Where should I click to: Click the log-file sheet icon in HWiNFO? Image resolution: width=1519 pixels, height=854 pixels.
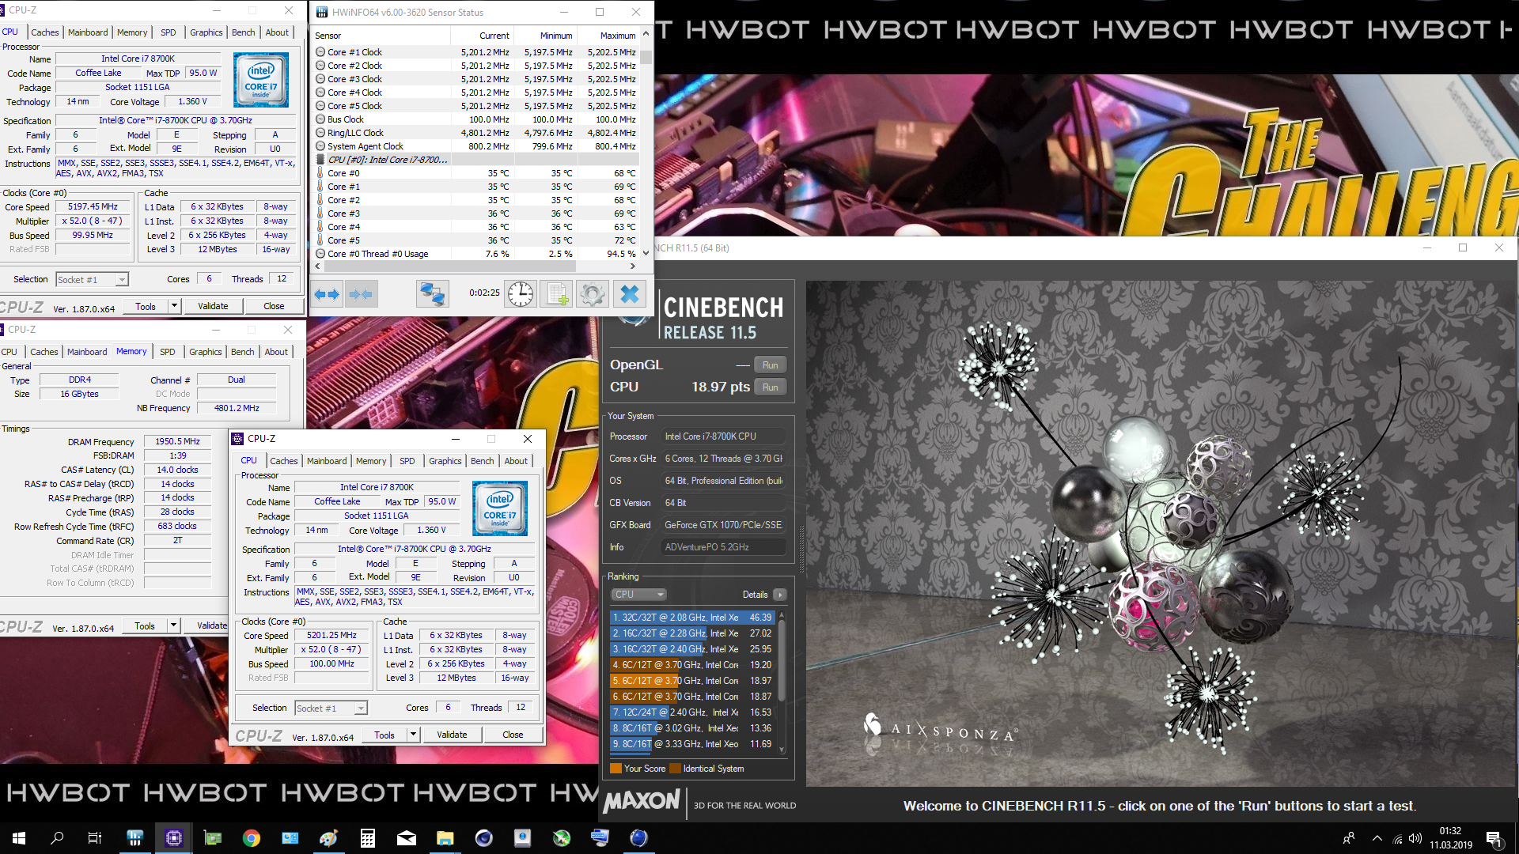tap(556, 294)
